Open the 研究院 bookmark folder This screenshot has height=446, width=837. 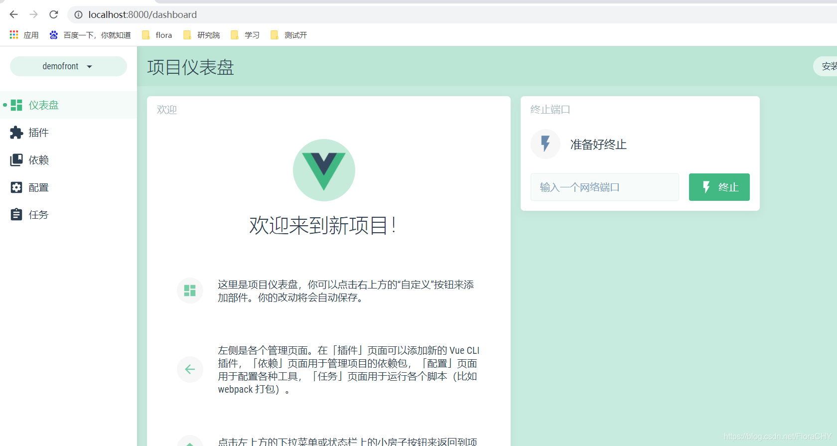(x=201, y=35)
